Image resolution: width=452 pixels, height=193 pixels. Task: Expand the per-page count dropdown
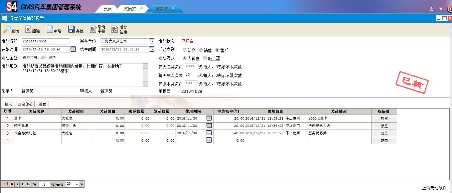point(77,184)
